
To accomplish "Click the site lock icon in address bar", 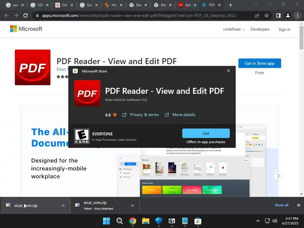I will pyautogui.click(x=37, y=15).
